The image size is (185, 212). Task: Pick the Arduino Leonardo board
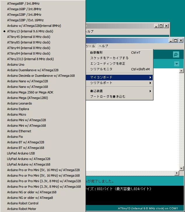pos(43,103)
